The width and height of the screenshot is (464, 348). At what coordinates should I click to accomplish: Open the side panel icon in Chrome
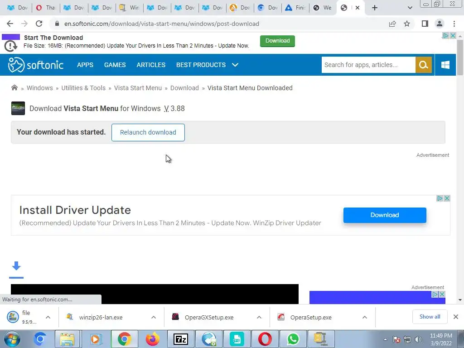425,24
